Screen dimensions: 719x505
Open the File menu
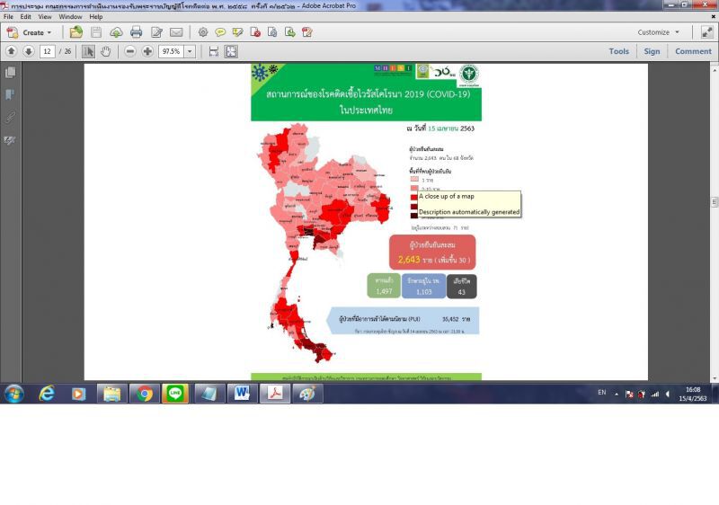[8, 16]
